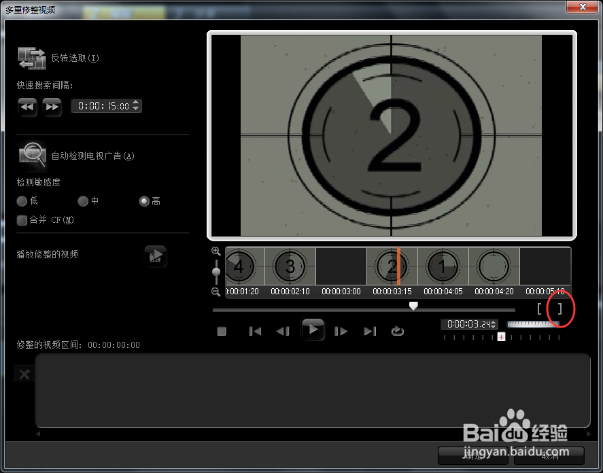
Task: Select 低 detection sensitivity
Action: (22, 200)
